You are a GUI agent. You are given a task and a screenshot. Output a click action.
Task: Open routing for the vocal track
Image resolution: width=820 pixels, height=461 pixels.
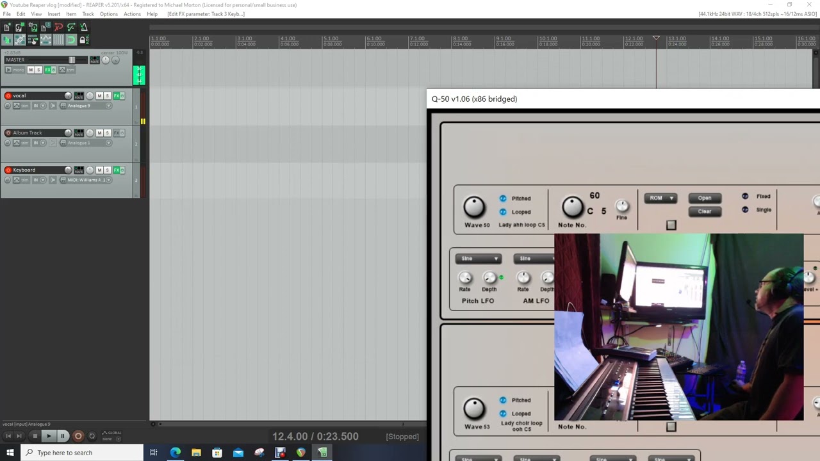pyautogui.click(x=79, y=96)
